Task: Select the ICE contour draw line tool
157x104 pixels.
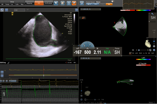Action: [7, 10]
